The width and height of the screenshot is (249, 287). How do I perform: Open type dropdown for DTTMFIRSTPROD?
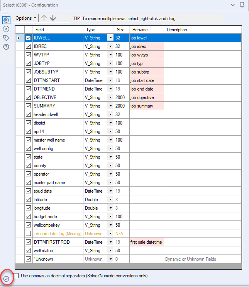click(x=110, y=242)
